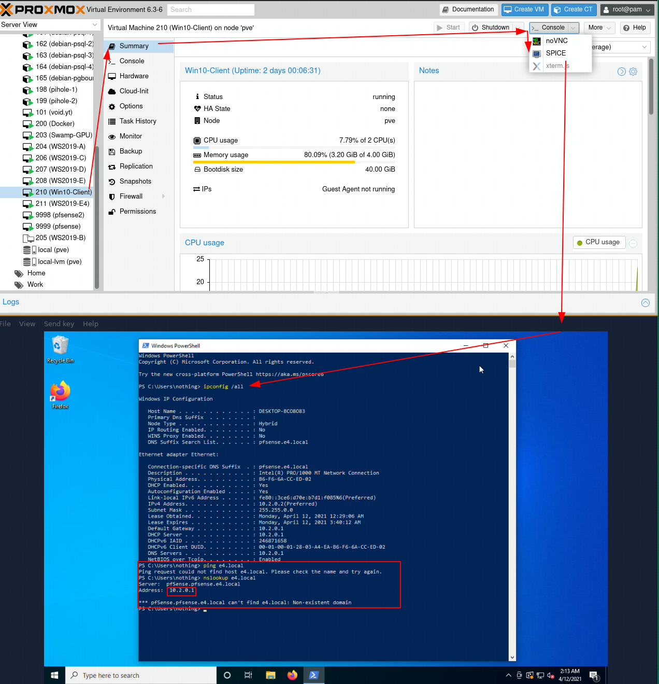Click the Console button in the VM toolbar
The image size is (659, 684).
[x=549, y=28]
